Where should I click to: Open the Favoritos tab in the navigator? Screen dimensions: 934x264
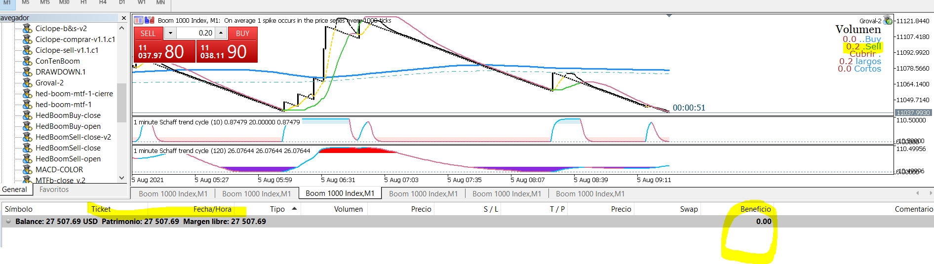(54, 189)
